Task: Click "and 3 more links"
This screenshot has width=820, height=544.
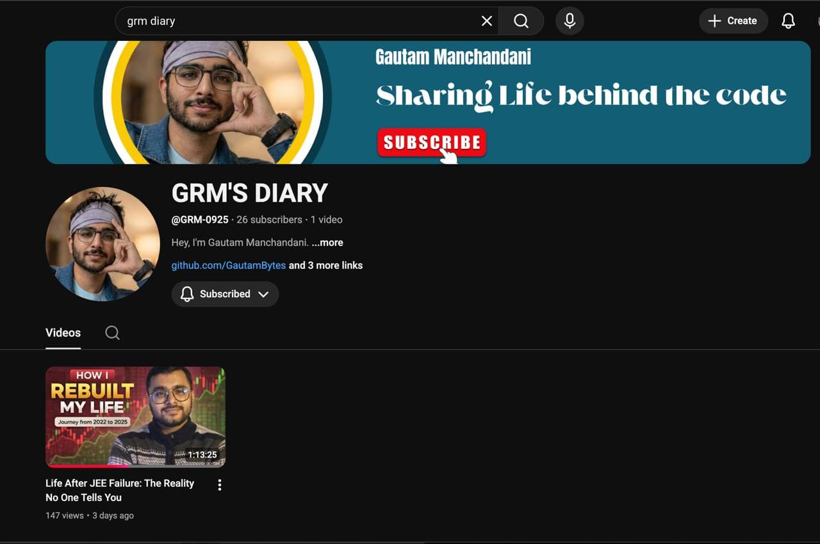Action: (325, 265)
